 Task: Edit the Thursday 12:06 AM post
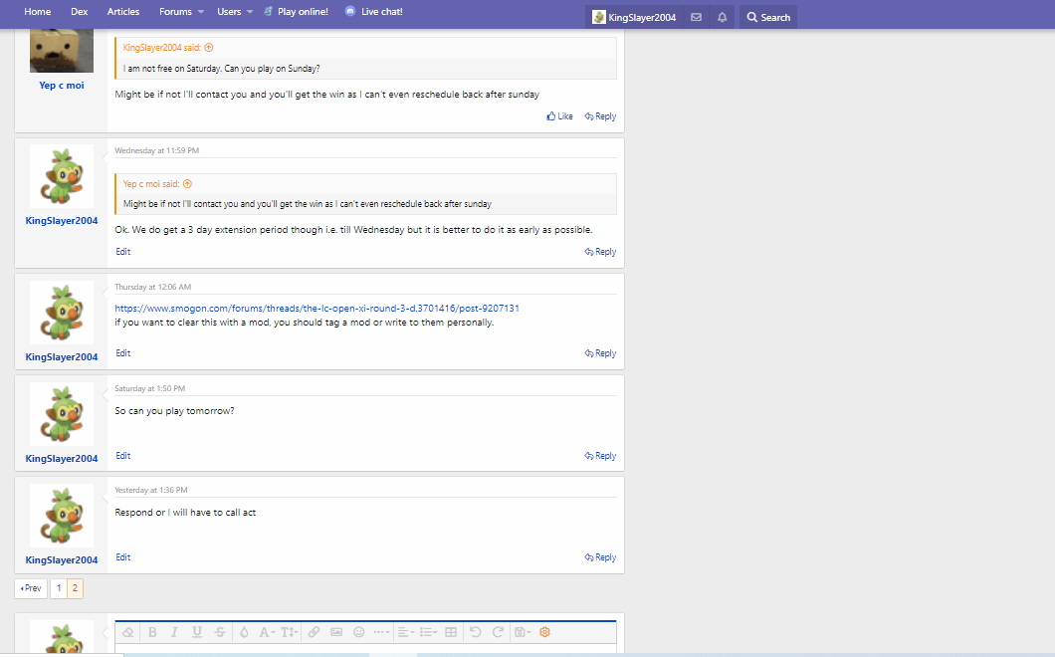pyautogui.click(x=123, y=353)
